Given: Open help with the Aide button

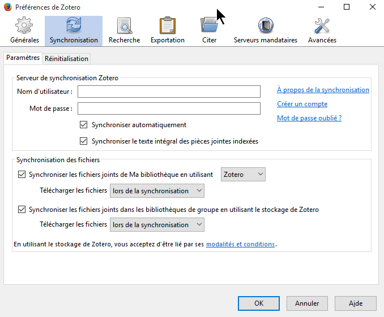Looking at the screenshot, I should (356, 303).
